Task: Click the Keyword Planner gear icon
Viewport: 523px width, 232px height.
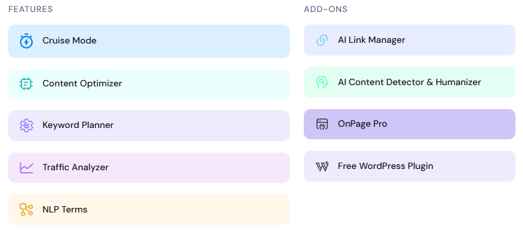Action: point(27,125)
